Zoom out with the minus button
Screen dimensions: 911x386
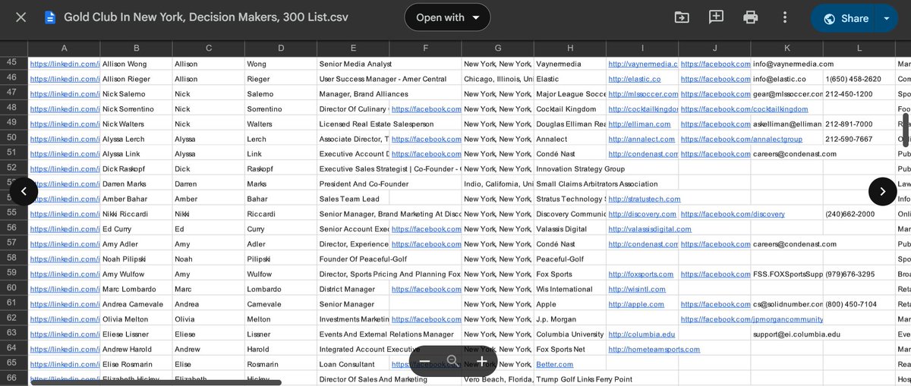[425, 361]
